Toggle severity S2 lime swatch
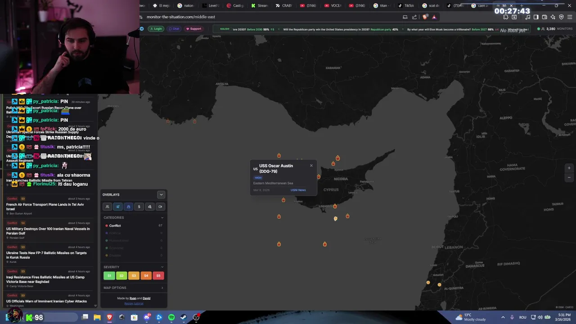576x324 pixels. (x=121, y=275)
